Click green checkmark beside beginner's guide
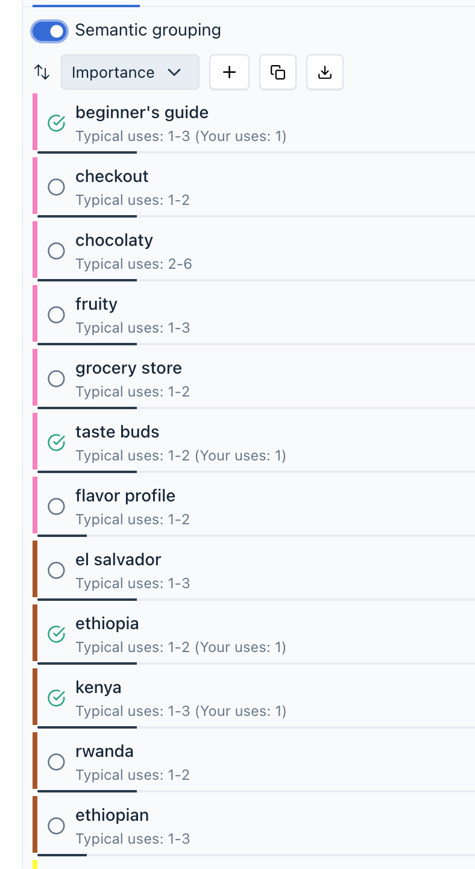This screenshot has height=869, width=475. 56,124
